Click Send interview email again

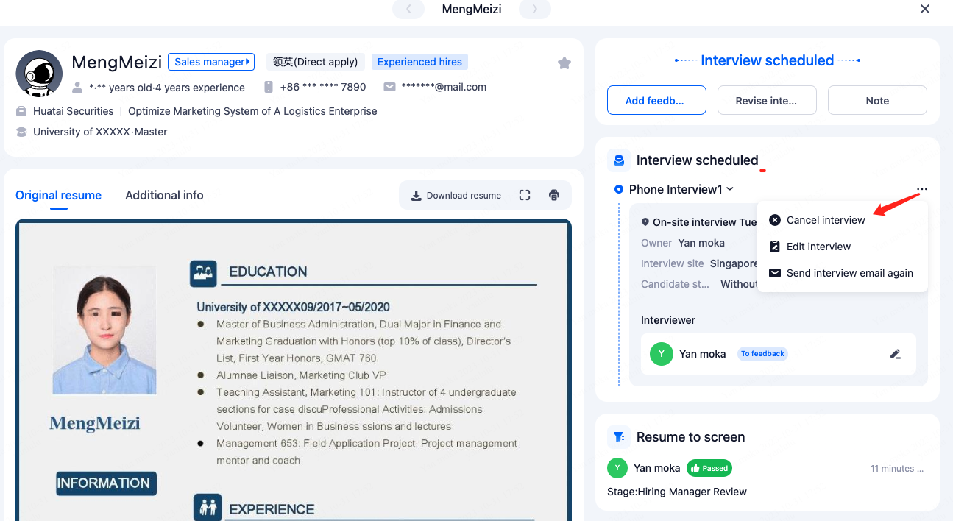click(849, 273)
